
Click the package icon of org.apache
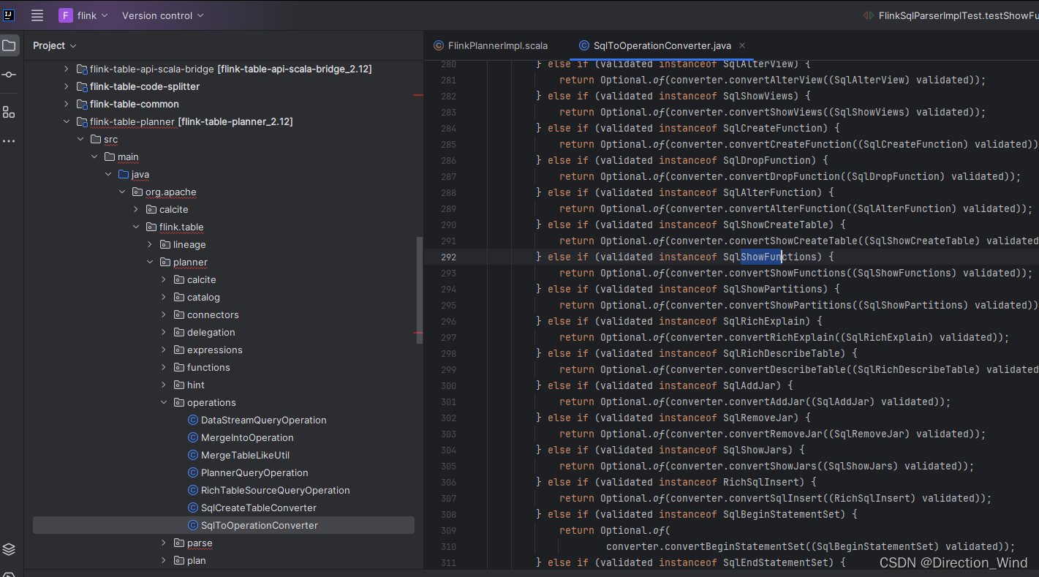(137, 192)
